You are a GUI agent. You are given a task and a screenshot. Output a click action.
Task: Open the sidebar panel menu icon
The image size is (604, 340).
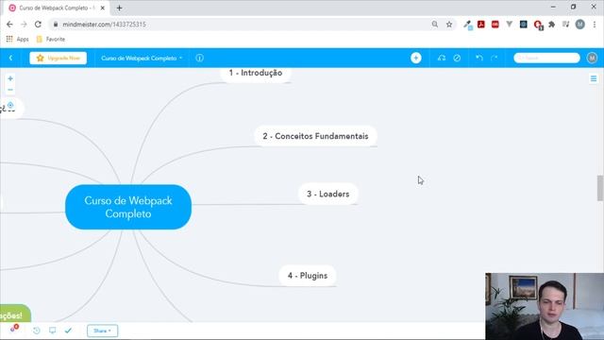[594, 78]
